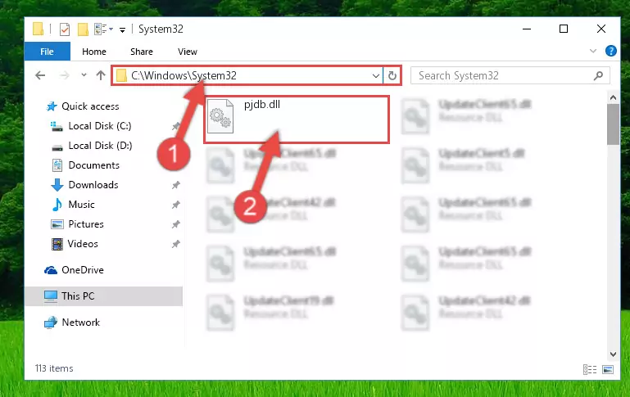This screenshot has width=630, height=397.
Task: Open Pictures in the navigation pane
Action: click(x=85, y=224)
